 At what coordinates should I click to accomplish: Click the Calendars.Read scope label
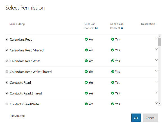21,40
